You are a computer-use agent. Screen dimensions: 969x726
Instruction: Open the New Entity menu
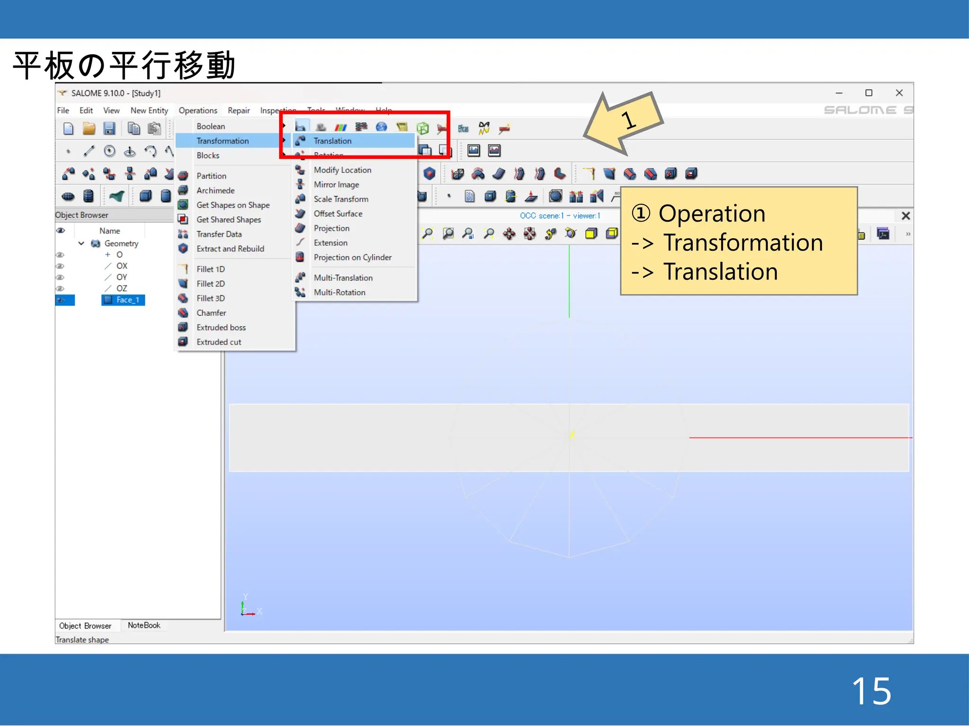pos(149,111)
